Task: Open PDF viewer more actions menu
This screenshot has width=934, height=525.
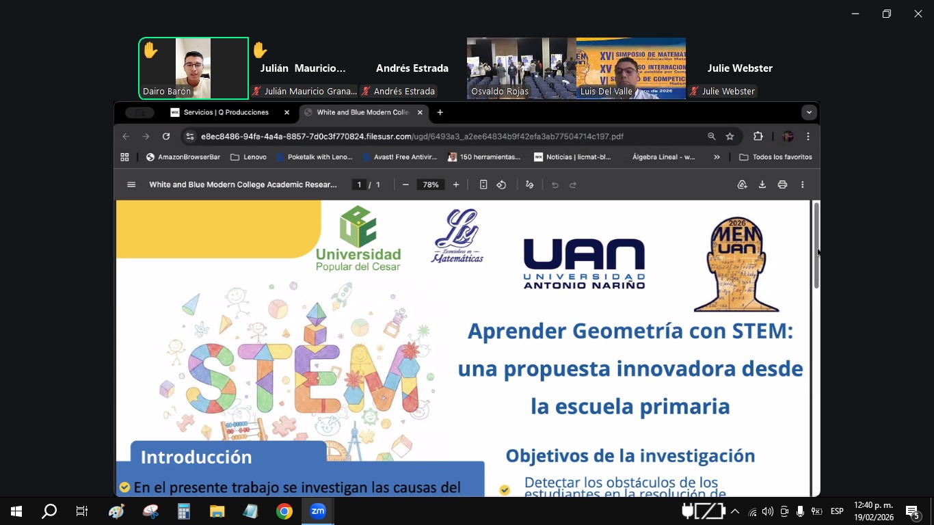Action: (803, 185)
